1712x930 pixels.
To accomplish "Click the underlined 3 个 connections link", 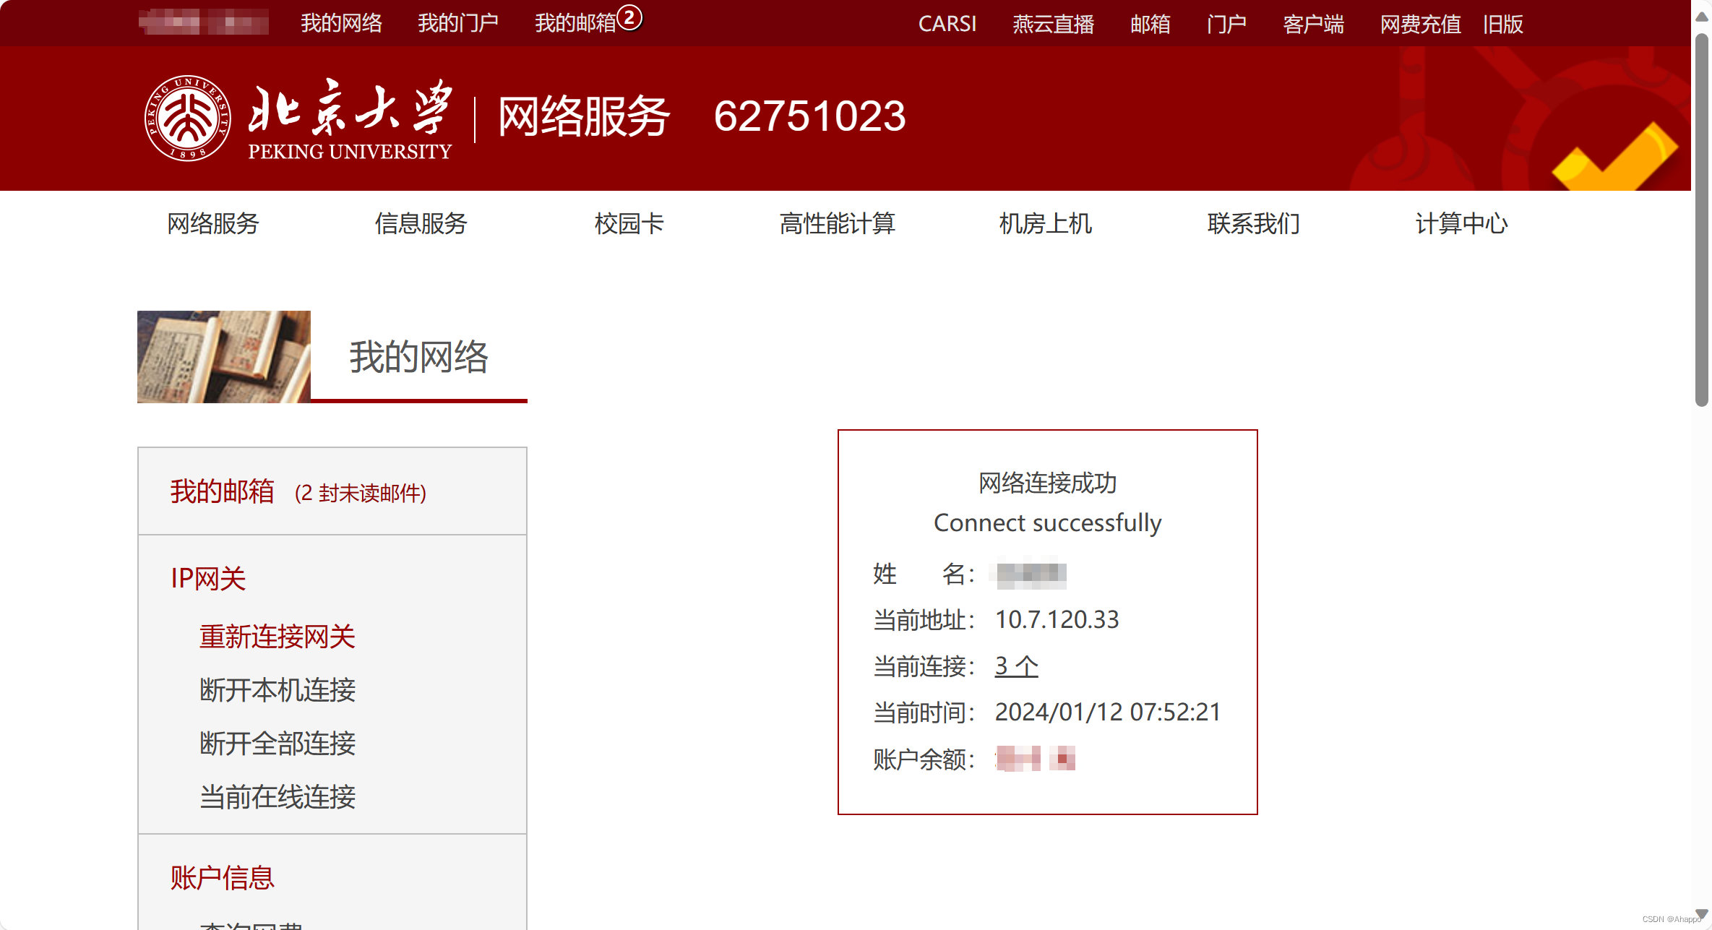I will click(x=1016, y=666).
